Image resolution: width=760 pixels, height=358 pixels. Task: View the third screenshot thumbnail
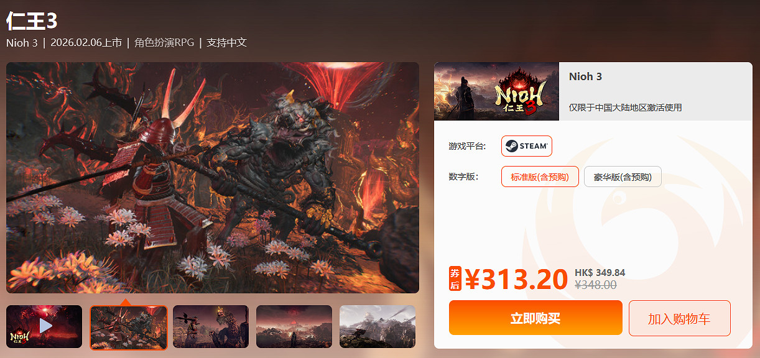[211, 326]
